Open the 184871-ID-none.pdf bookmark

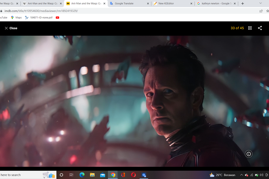39,17
